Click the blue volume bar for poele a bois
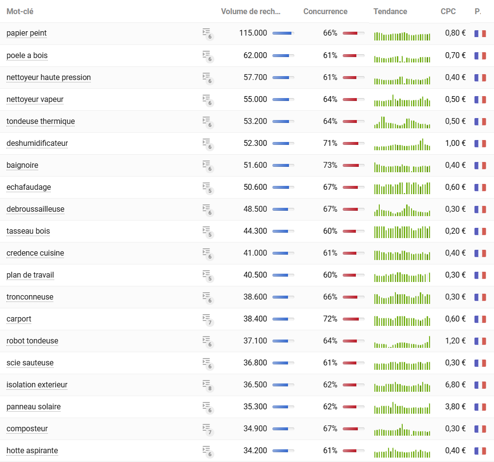The image size is (494, 462). click(283, 56)
